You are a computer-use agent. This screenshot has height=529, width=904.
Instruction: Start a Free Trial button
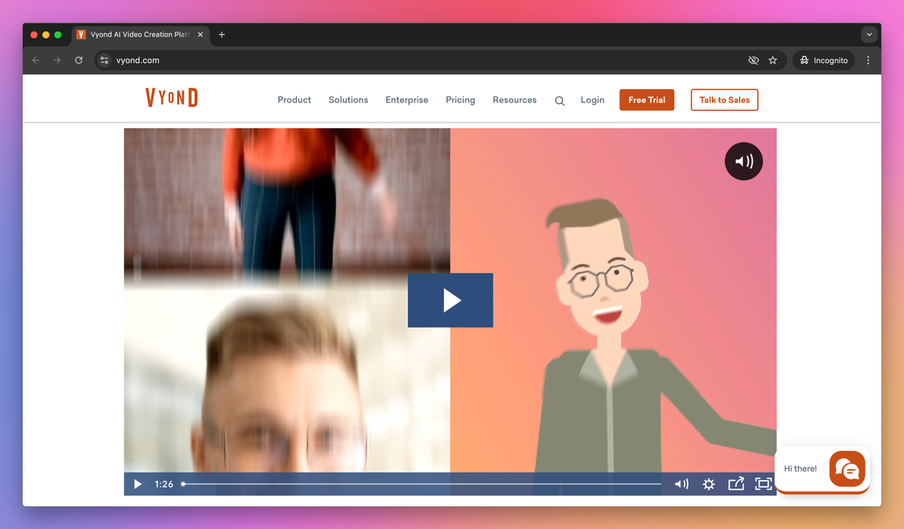(x=647, y=99)
